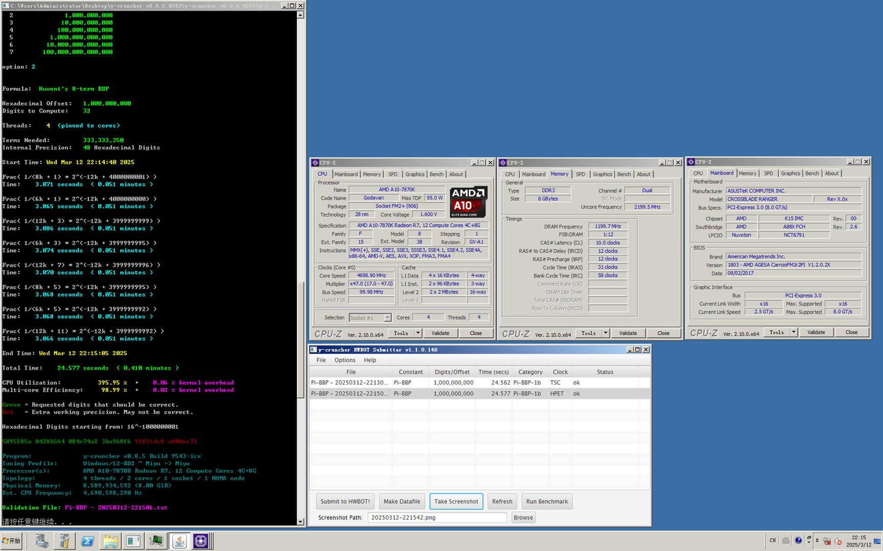Viewport: 883px width, 551px height.
Task: Click the Start button labeled 开始
Action: click(x=11, y=541)
